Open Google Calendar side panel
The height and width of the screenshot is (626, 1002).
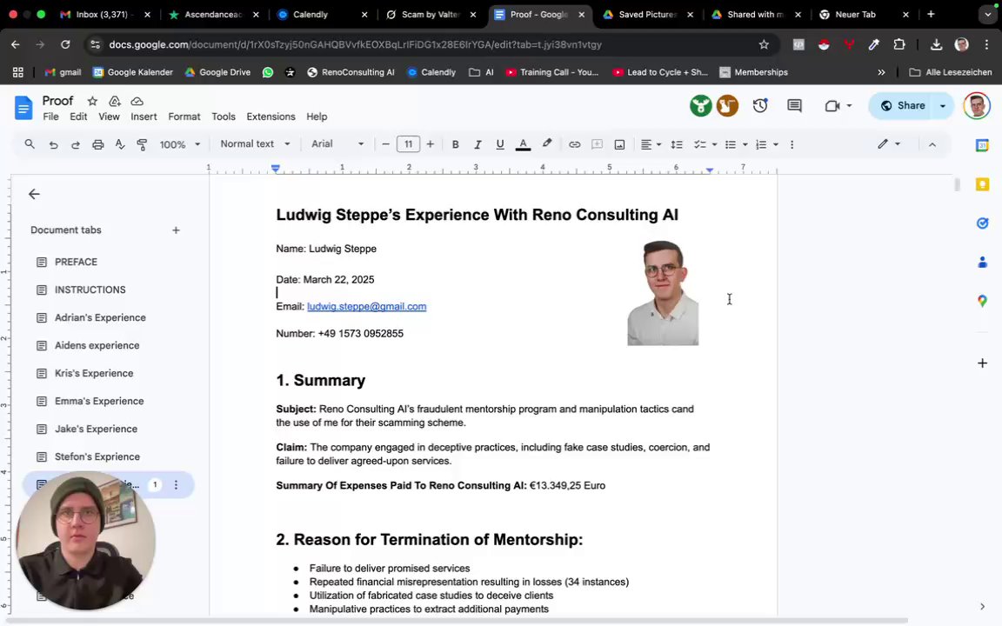click(x=982, y=146)
